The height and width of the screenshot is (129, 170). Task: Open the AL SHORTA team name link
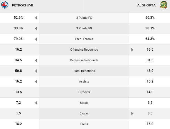click(146, 5)
